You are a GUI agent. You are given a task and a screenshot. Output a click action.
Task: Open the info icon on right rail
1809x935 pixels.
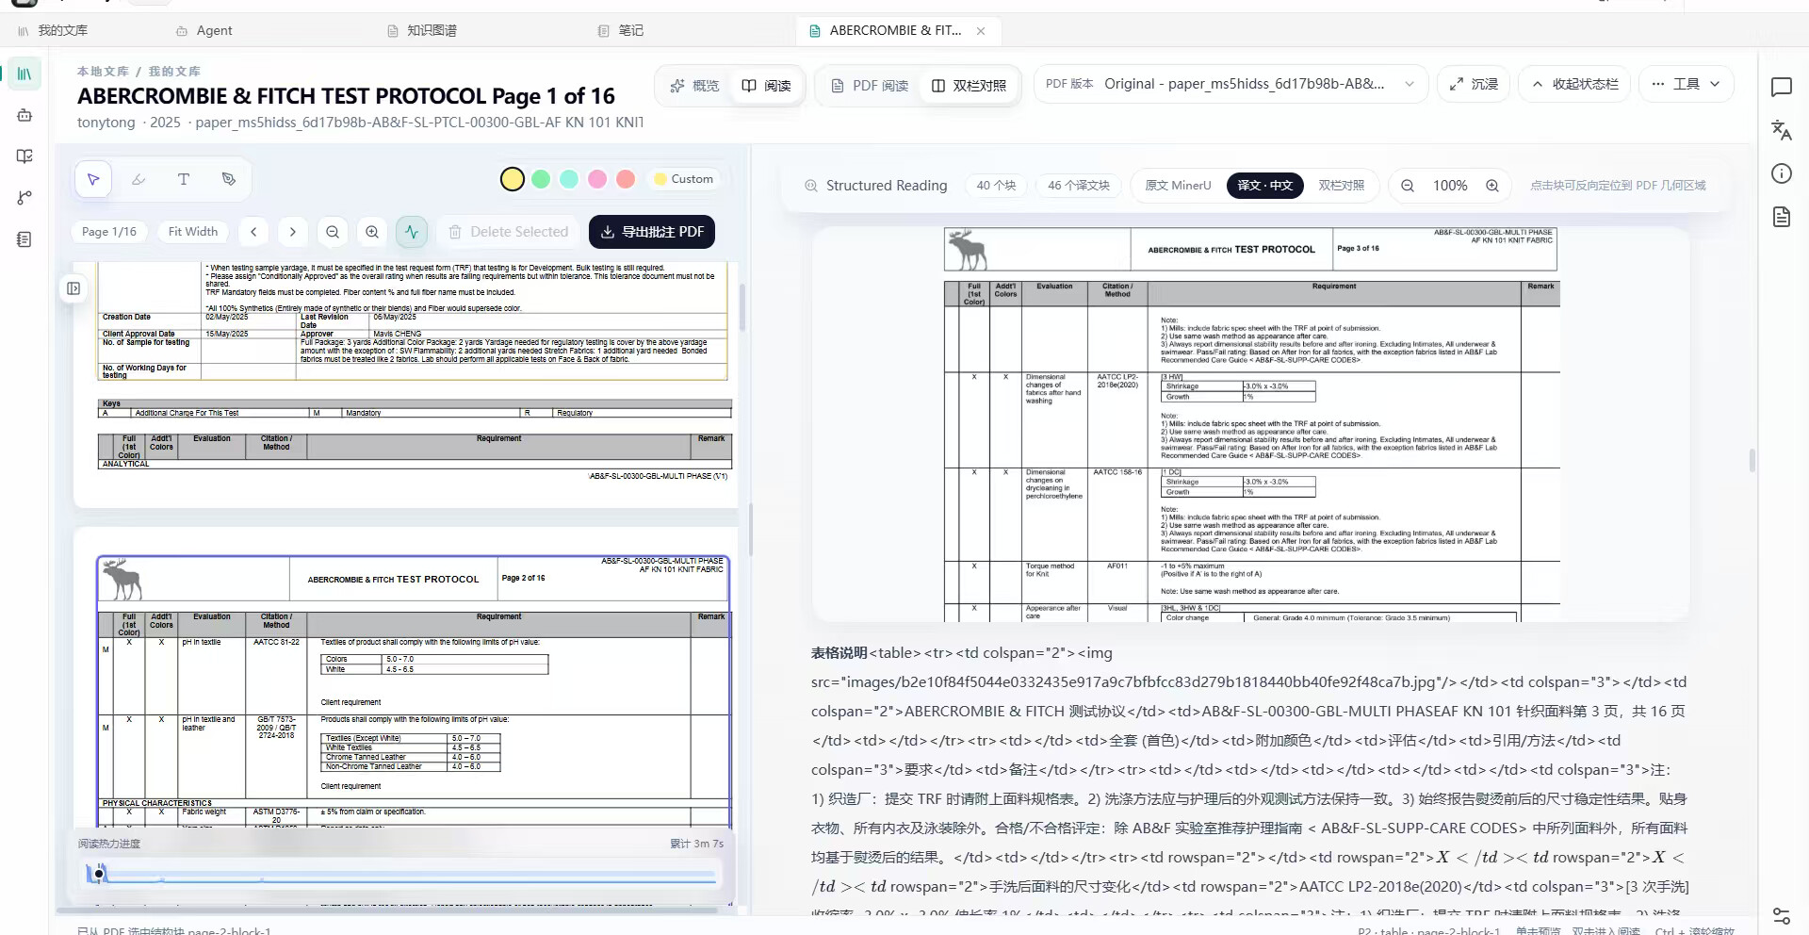point(1781,173)
